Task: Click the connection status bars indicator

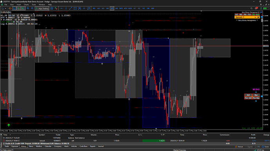Action: 266,8
